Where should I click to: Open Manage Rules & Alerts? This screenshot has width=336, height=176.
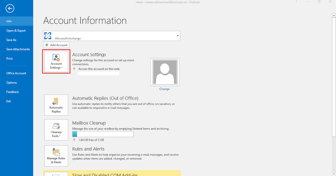(56, 156)
